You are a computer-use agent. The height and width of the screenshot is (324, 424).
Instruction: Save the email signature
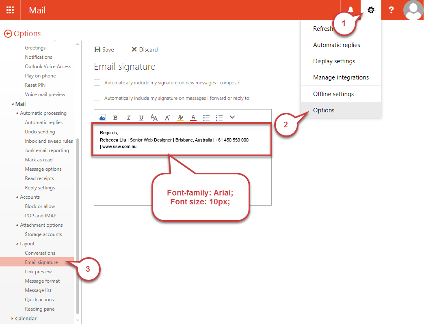pyautogui.click(x=104, y=49)
